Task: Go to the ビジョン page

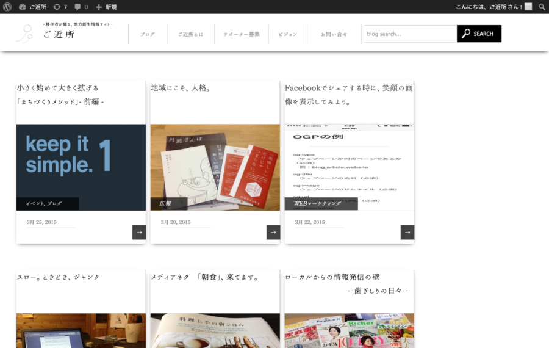Action: coord(287,34)
